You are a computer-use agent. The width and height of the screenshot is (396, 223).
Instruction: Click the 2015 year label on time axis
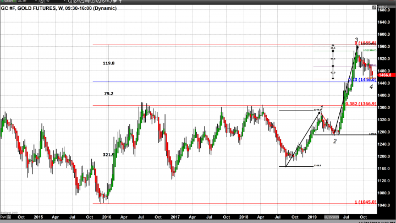coord(38,217)
